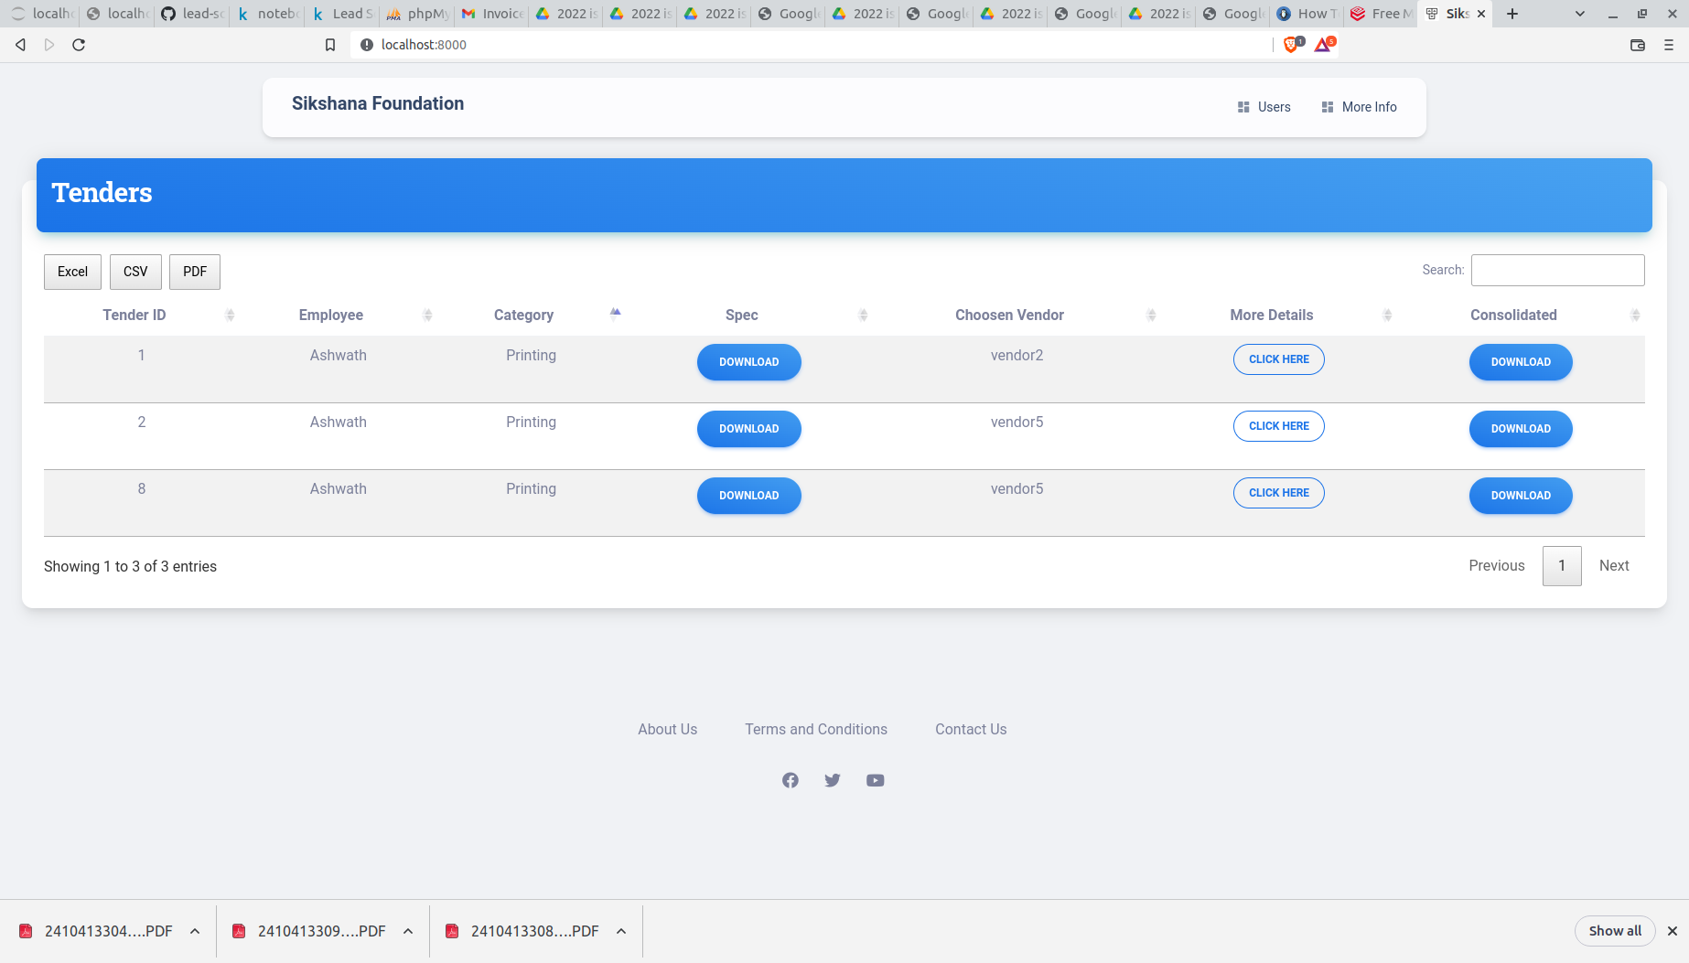
Task: Expand options for 2410413309 PDF download
Action: click(x=408, y=931)
